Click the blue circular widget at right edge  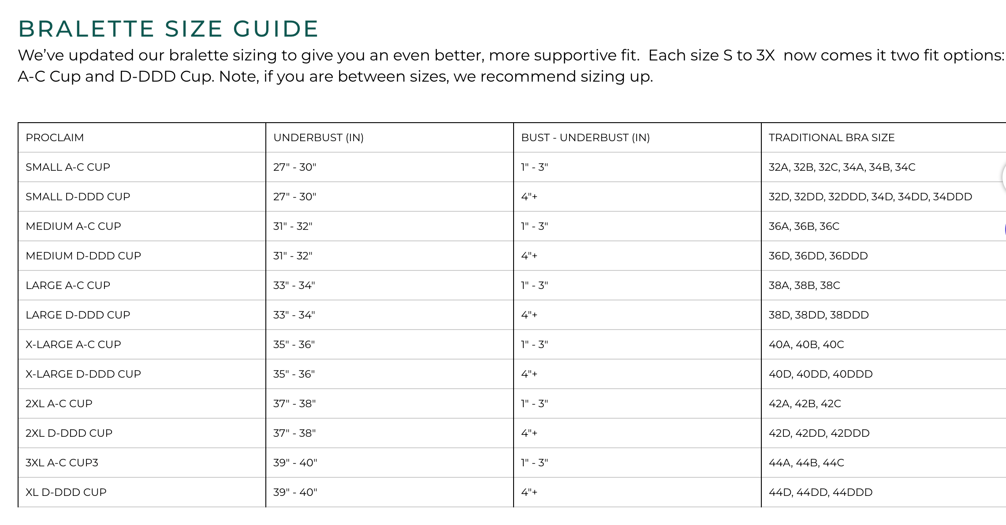[1005, 229]
